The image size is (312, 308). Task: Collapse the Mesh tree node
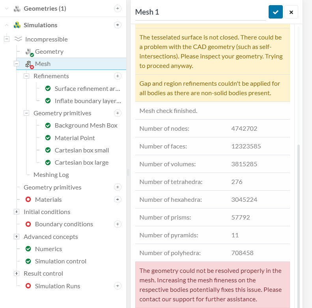point(17,64)
